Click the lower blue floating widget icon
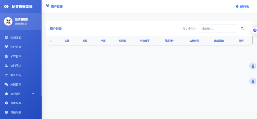Viewport: 257px width, 119px height. (253, 81)
